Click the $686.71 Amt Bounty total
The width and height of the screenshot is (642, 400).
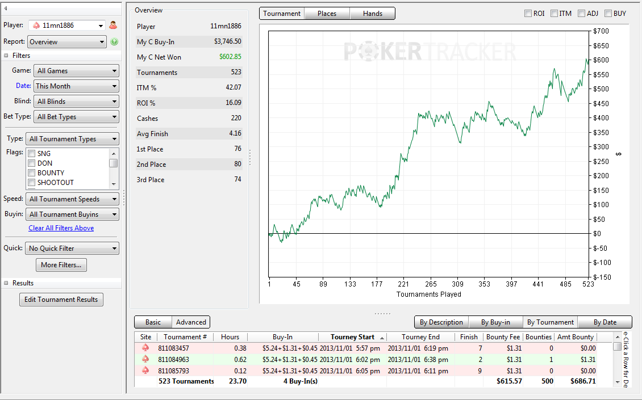[x=583, y=381]
